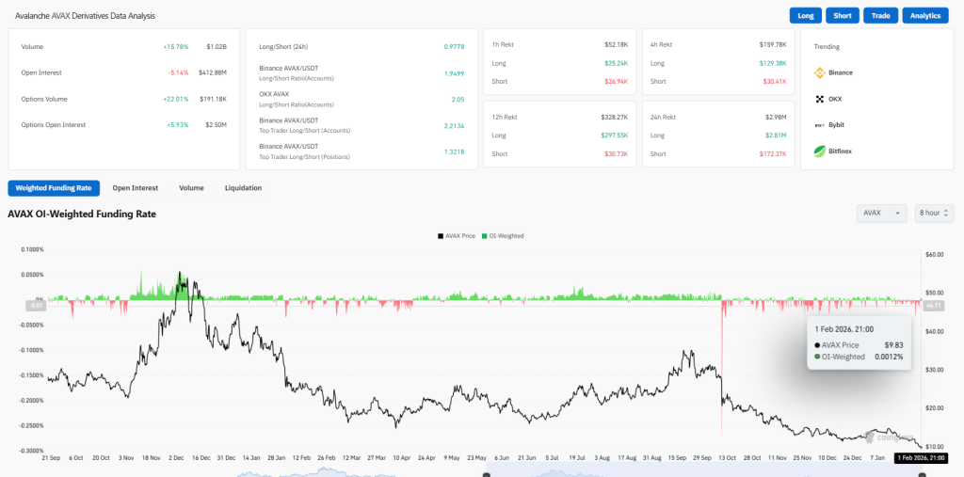Click the OKX AVAX ratio value 2.05
The width and height of the screenshot is (964, 477).
[x=458, y=99]
